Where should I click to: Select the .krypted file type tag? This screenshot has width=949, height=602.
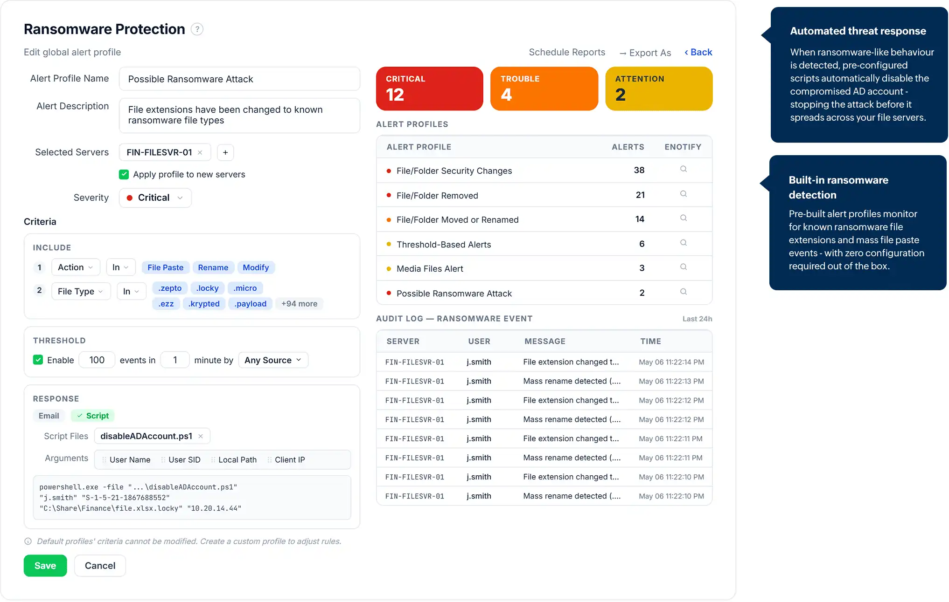tap(204, 304)
